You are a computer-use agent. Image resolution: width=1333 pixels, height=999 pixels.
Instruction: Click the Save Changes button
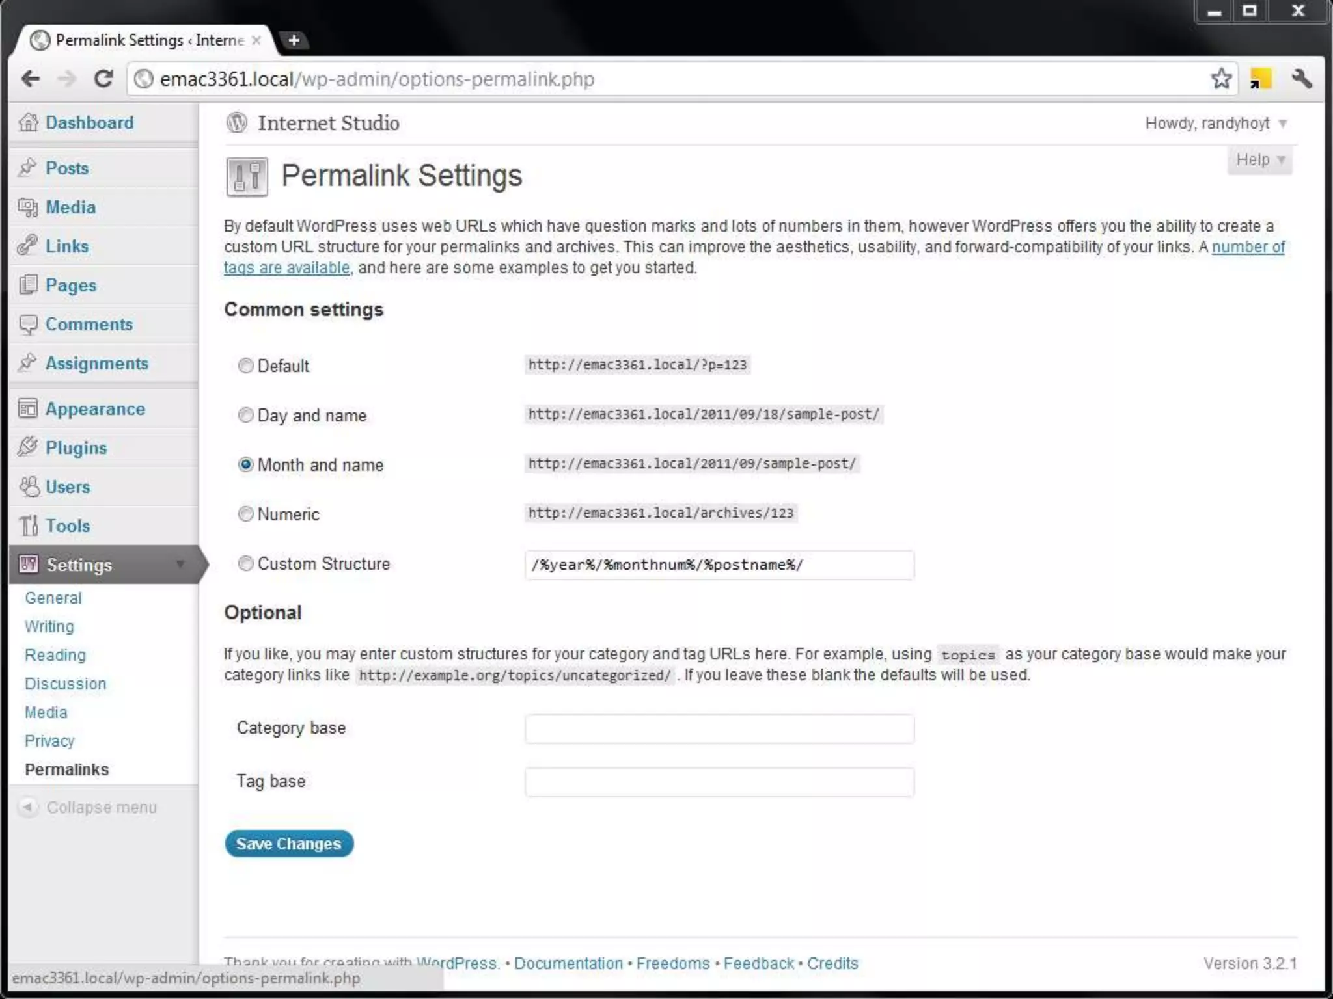[x=288, y=844]
